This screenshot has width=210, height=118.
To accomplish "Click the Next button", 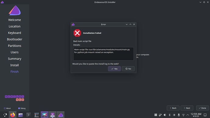I will click(187, 108).
